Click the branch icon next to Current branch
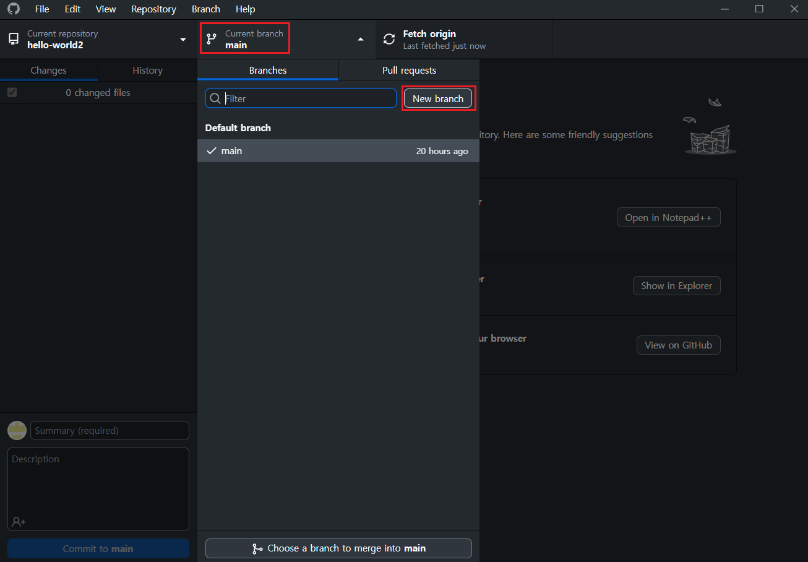808x562 pixels. 212,39
